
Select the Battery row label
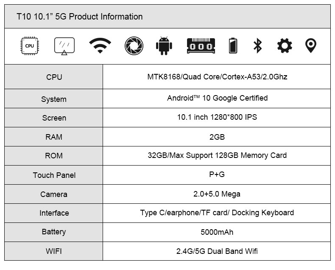point(54,232)
